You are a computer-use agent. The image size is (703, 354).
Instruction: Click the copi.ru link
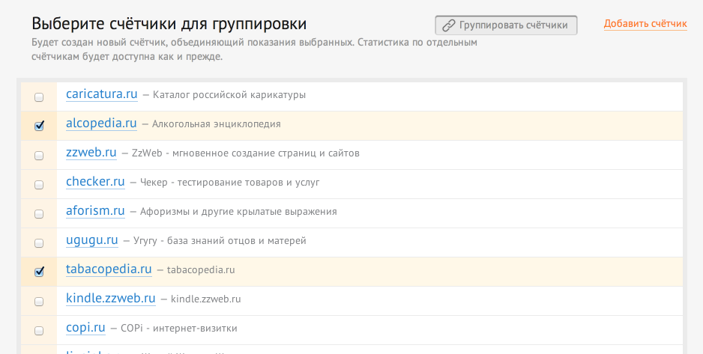point(85,328)
